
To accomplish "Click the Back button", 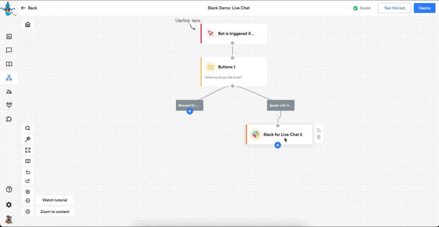I will [x=29, y=8].
